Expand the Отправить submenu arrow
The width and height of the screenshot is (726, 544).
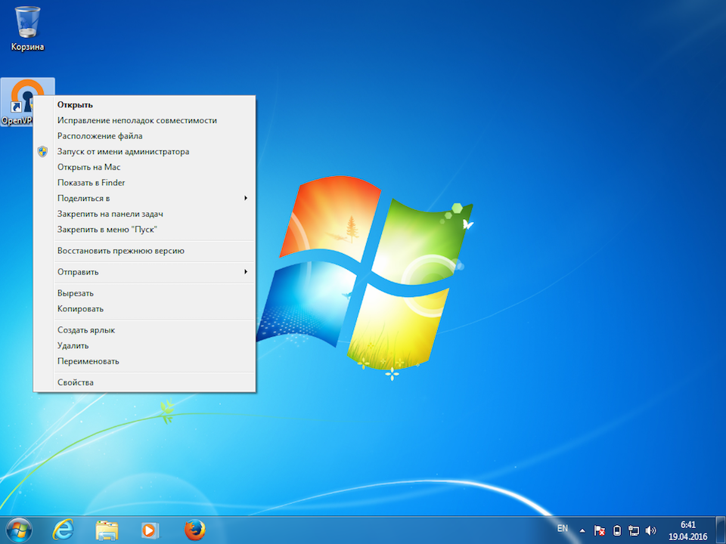246,271
